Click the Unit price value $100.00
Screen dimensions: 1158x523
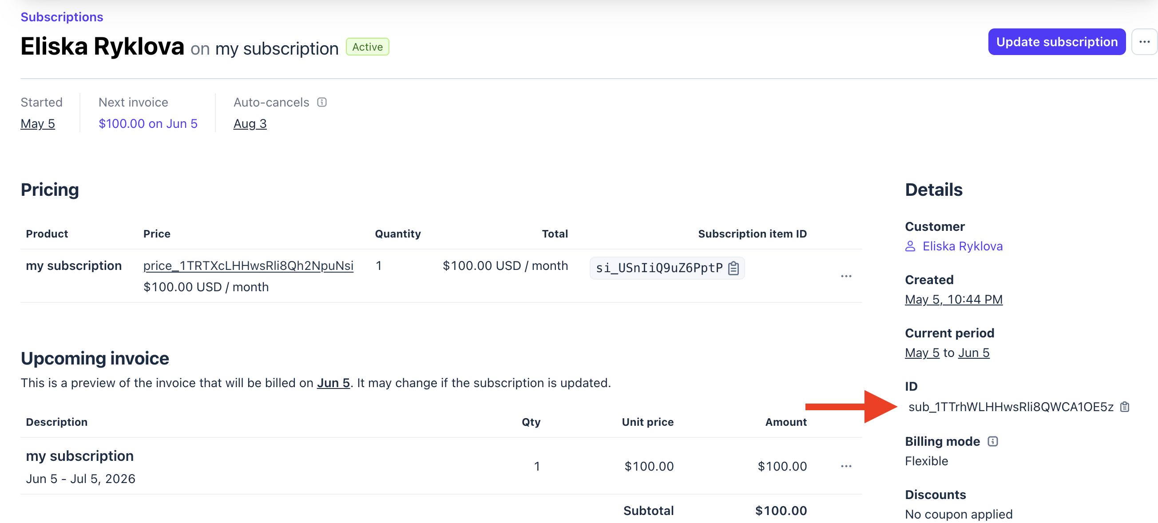(649, 466)
